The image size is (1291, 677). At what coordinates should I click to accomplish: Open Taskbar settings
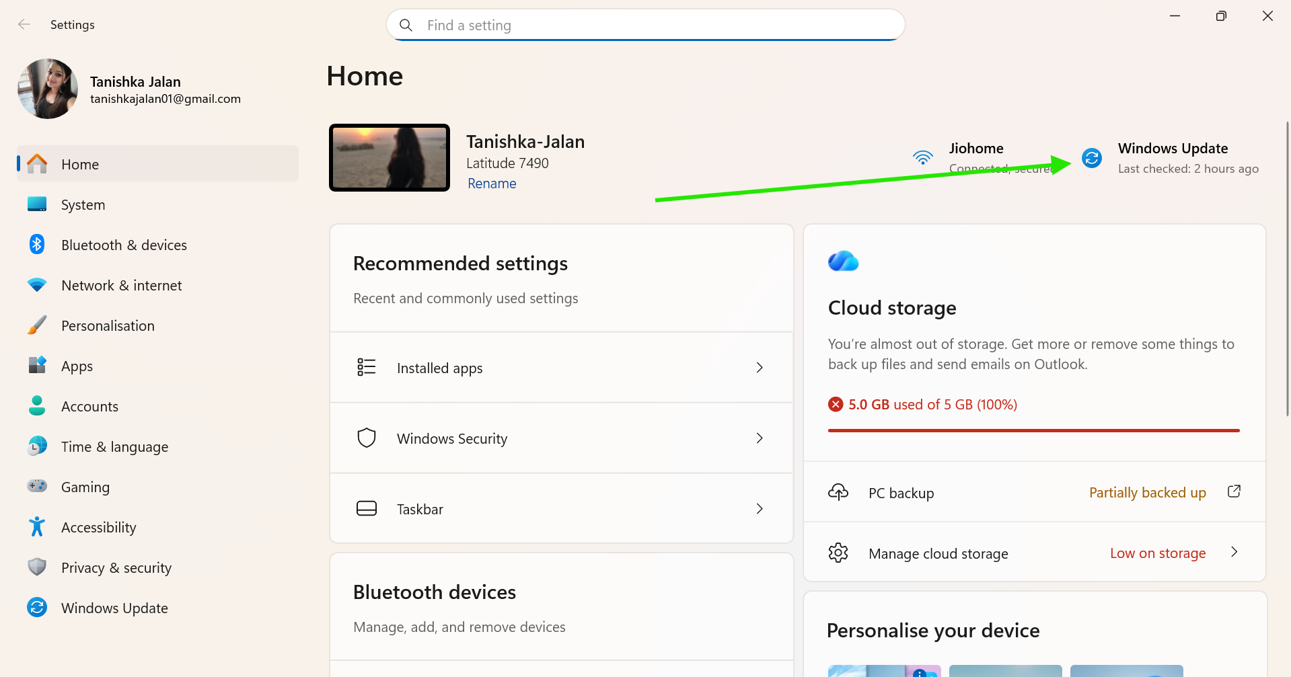pyautogui.click(x=562, y=509)
